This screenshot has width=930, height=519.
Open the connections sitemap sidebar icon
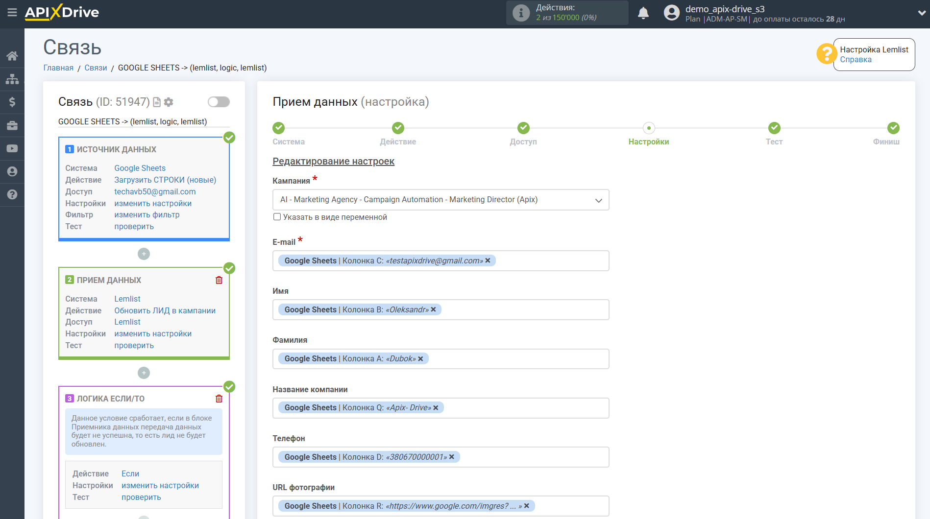[x=12, y=79]
